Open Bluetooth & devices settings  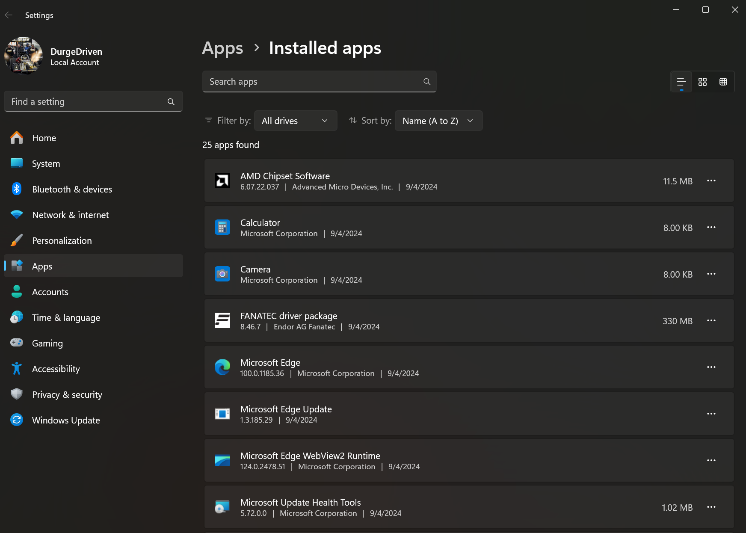click(x=93, y=189)
